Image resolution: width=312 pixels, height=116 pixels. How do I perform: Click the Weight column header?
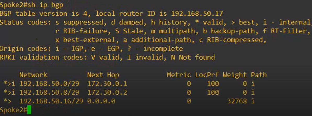[x=235, y=75]
